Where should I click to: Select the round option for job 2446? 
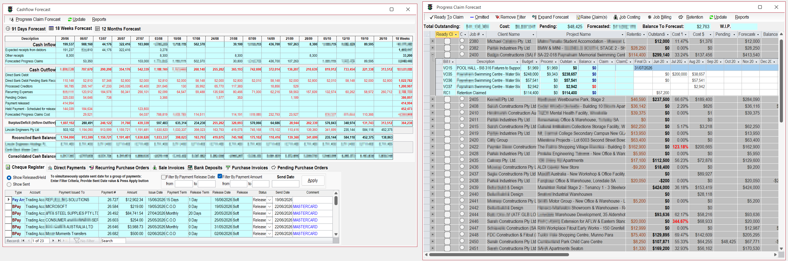(462, 221)
